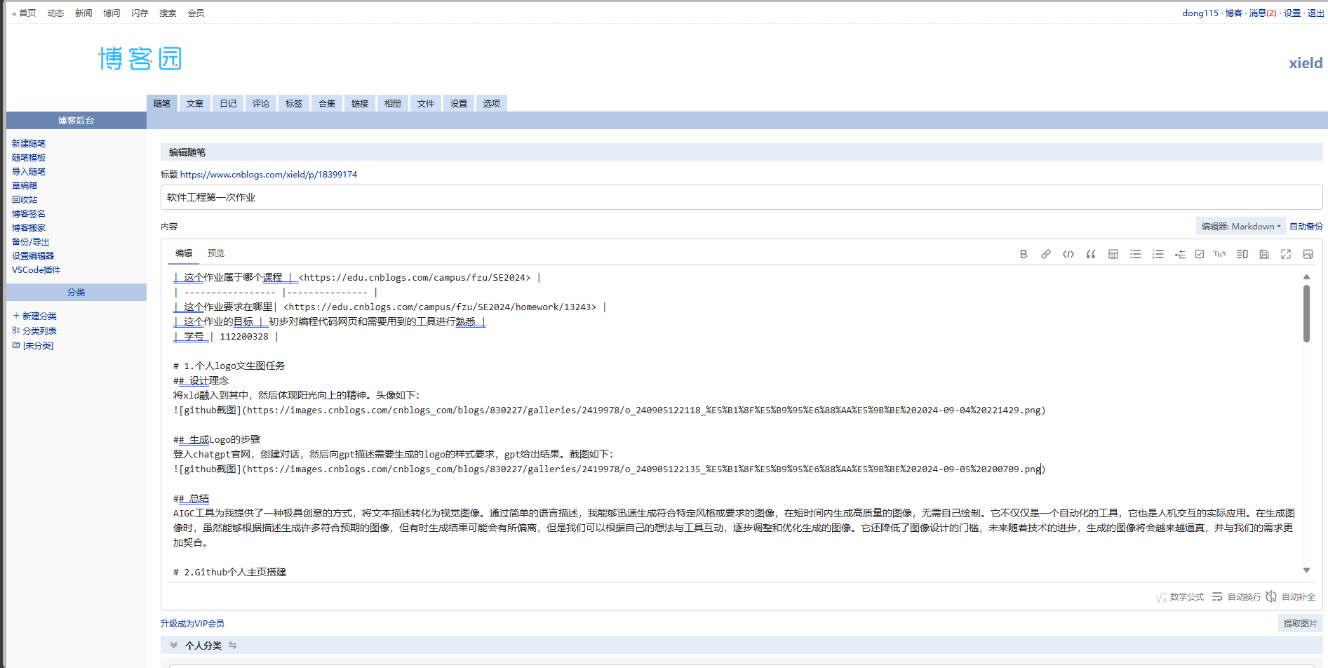Click scroll-down arrow of editor scrollbar
Screen dimensions: 1328x668
click(1306, 570)
